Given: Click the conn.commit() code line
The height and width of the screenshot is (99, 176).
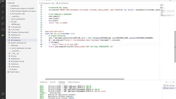Looking at the screenshot, I should [x=54, y=16].
